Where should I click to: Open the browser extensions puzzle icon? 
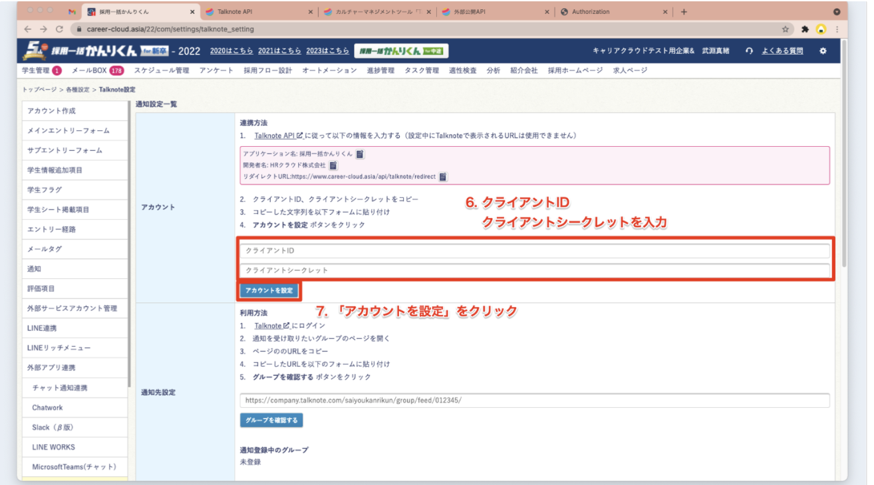[805, 29]
